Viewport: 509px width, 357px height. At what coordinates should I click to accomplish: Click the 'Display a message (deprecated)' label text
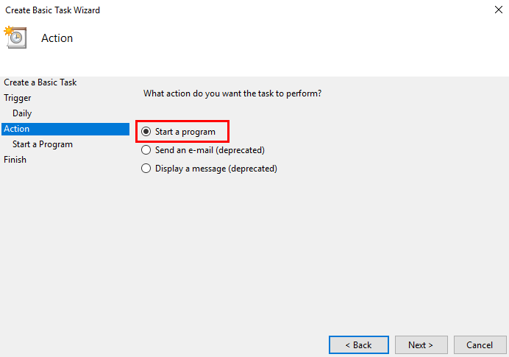216,169
